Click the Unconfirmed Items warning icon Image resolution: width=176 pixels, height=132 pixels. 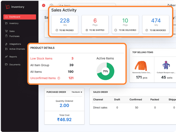[x=59, y=78]
